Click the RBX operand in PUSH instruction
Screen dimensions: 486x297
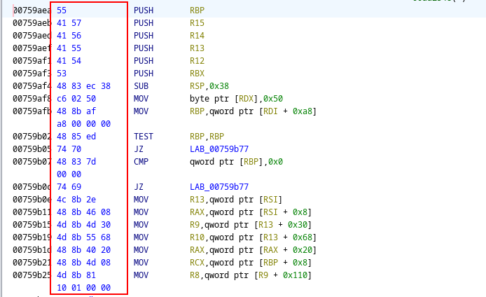197,74
